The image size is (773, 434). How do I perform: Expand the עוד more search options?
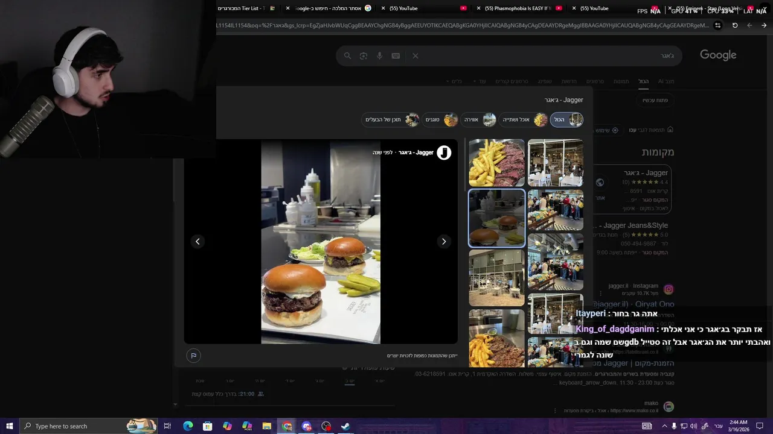479,81
